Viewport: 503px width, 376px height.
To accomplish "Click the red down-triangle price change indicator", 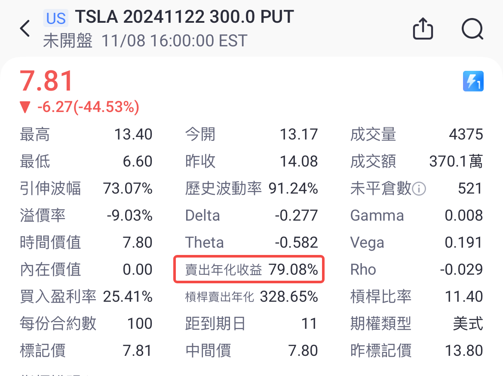I will (26, 107).
